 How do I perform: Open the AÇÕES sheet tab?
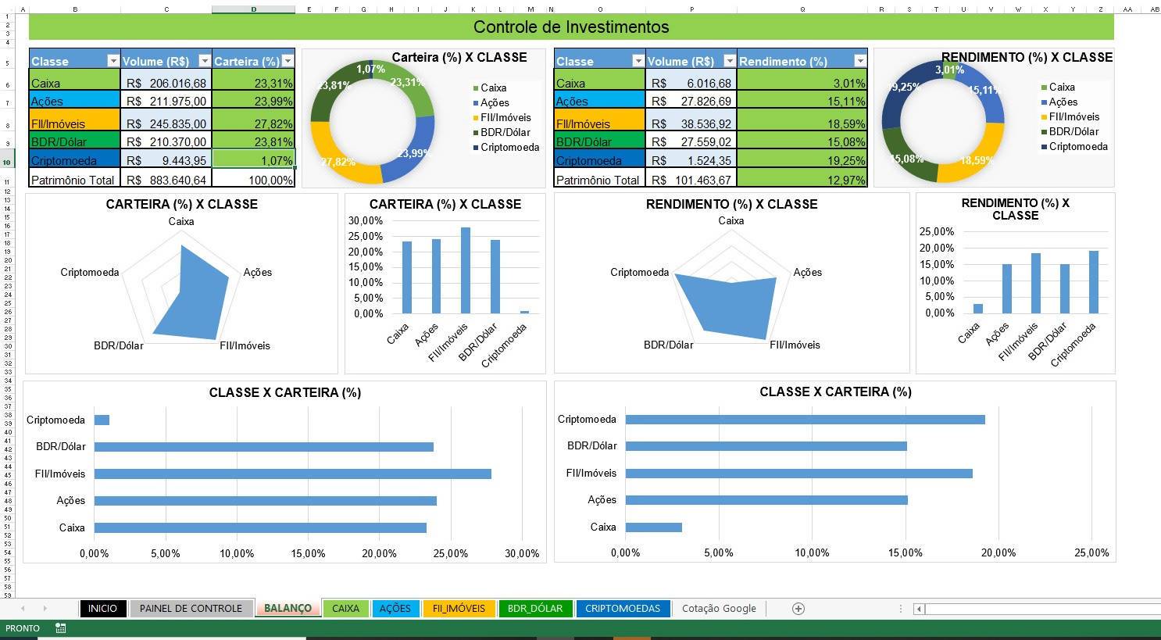395,608
